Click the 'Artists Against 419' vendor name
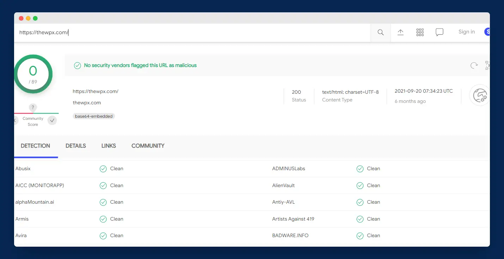Image resolution: width=504 pixels, height=259 pixels. pyautogui.click(x=293, y=219)
